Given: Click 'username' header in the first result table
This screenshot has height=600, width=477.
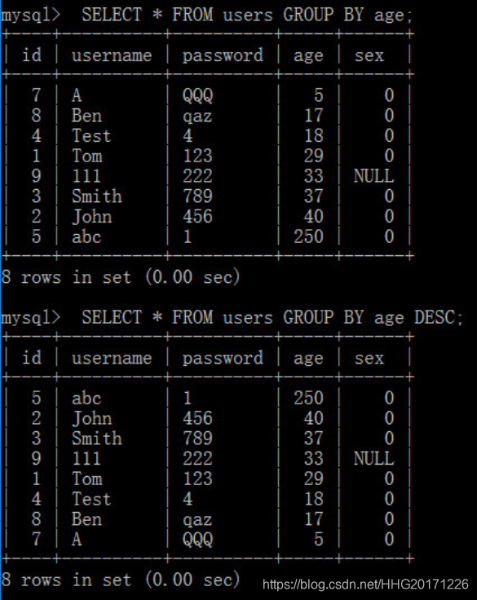Looking at the screenshot, I should pos(112,55).
